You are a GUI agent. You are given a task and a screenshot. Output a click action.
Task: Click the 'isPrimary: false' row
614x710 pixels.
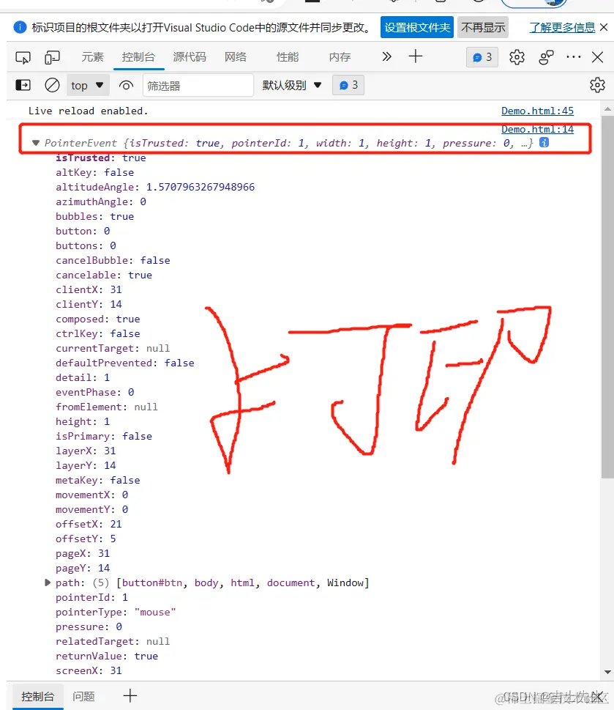coord(103,437)
